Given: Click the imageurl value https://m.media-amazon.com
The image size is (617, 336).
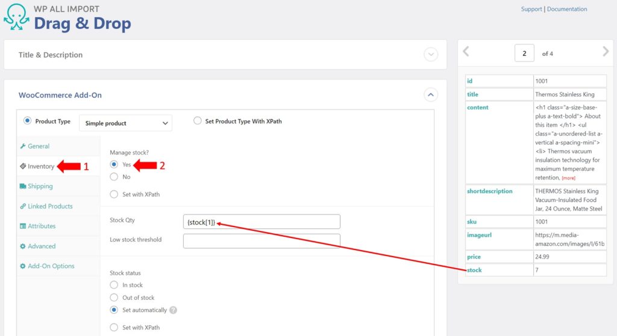Looking at the screenshot, I should [x=569, y=239].
